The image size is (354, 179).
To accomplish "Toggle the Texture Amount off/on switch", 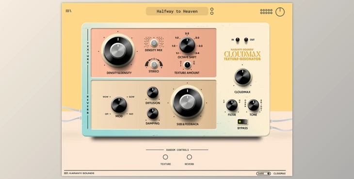I will tap(187, 65).
